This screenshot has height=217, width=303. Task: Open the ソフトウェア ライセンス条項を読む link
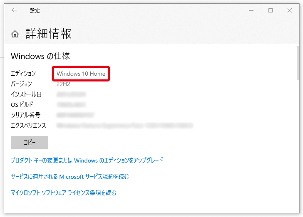tap(63, 192)
